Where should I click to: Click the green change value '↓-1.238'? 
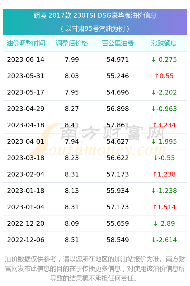pos(164,191)
